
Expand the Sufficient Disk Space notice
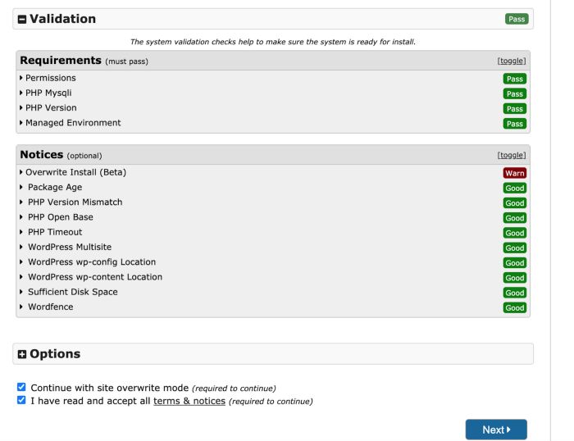click(72, 292)
